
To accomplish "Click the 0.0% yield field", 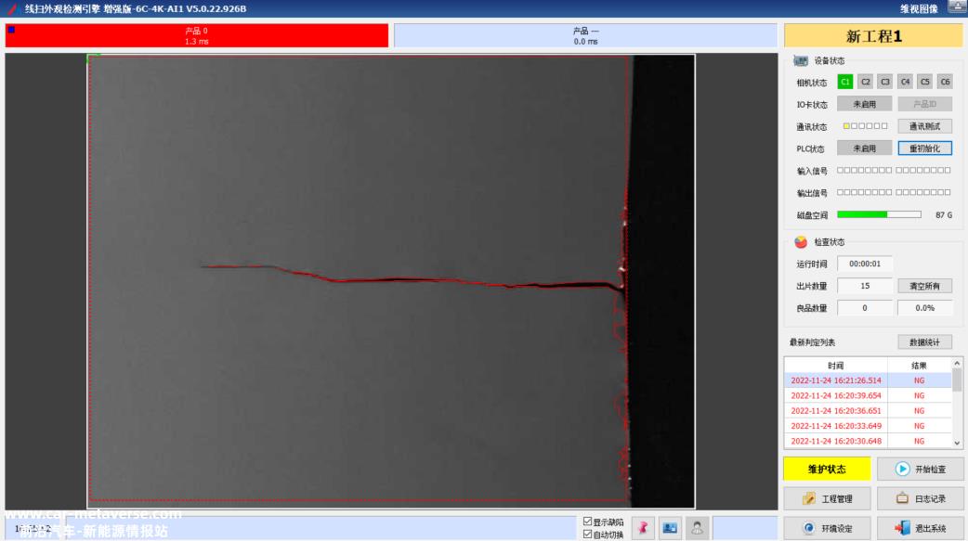I will [924, 308].
